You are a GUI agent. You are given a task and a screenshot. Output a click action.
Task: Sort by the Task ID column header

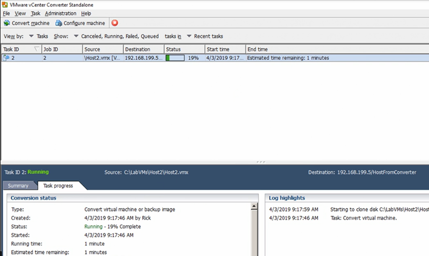coord(21,49)
